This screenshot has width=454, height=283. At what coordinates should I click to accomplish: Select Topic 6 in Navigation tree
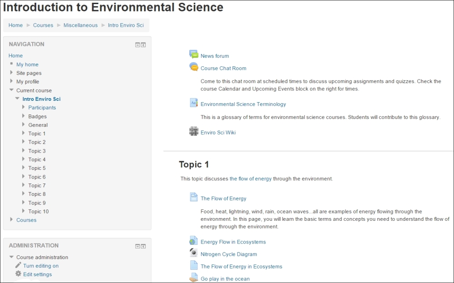point(37,177)
